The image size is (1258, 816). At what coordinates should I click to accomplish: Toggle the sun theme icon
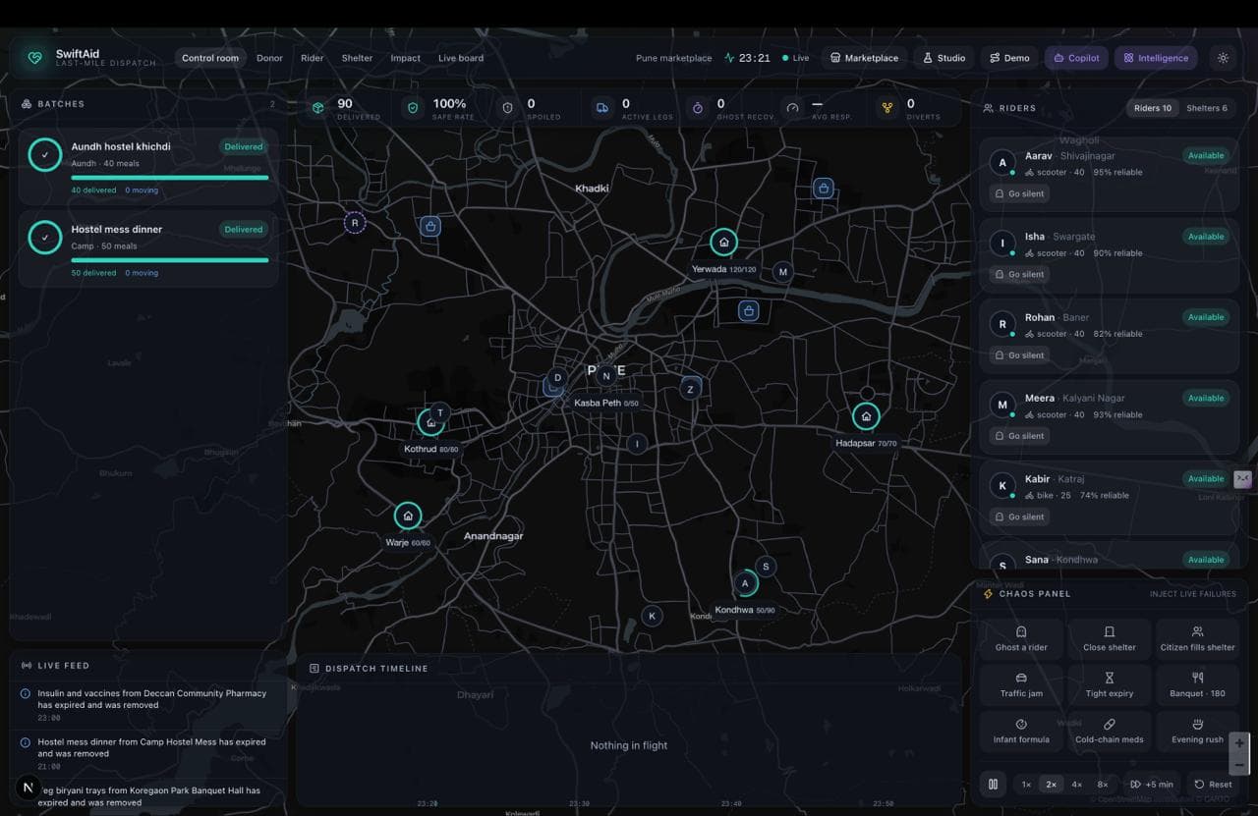tap(1223, 58)
